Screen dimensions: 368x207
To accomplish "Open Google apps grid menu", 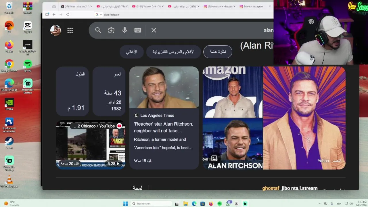I will coord(70,30).
